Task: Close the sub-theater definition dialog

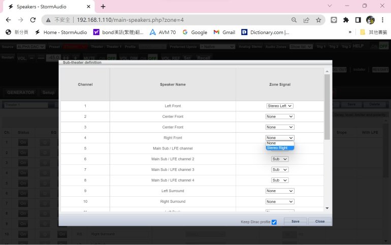Action: pos(319,222)
